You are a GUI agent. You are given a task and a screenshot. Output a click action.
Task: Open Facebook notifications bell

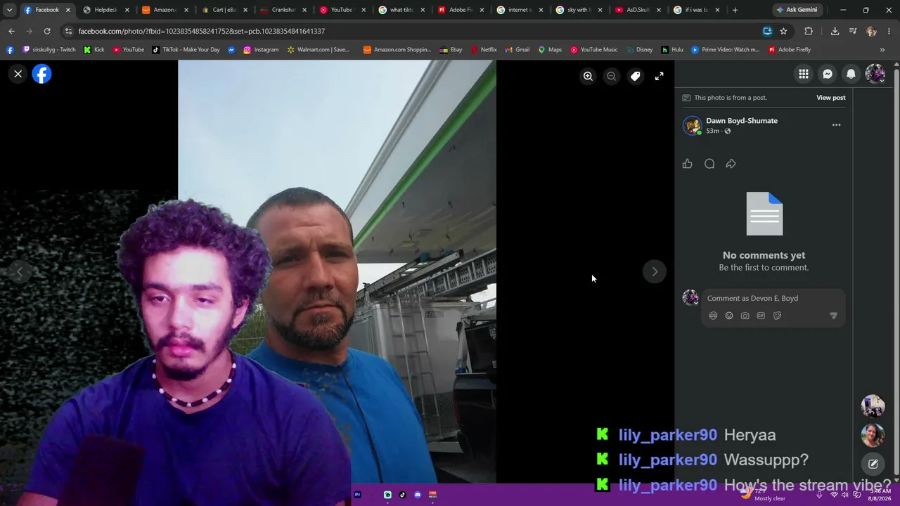(x=851, y=74)
